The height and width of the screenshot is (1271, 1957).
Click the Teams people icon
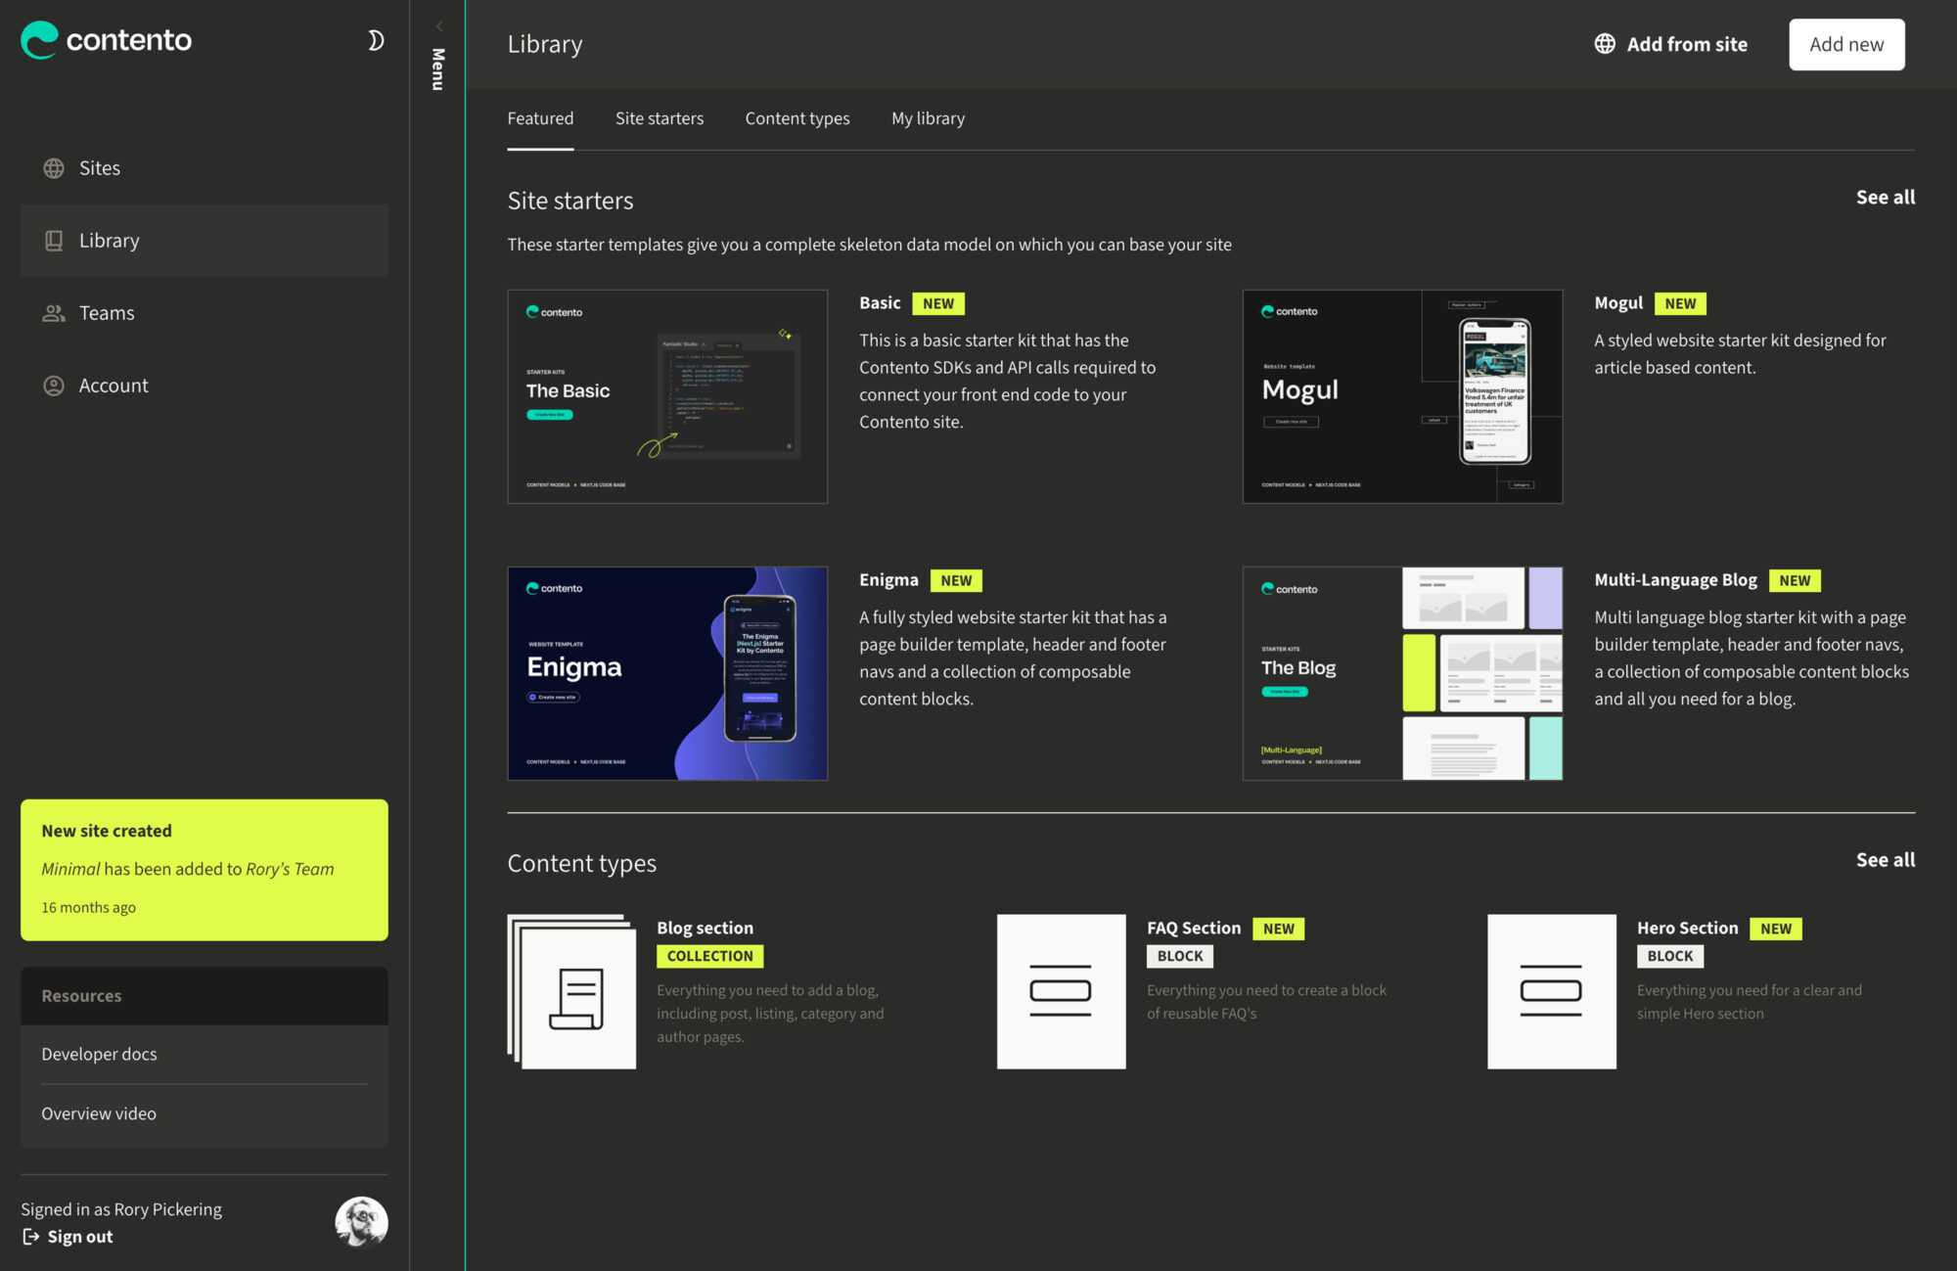pyautogui.click(x=54, y=313)
